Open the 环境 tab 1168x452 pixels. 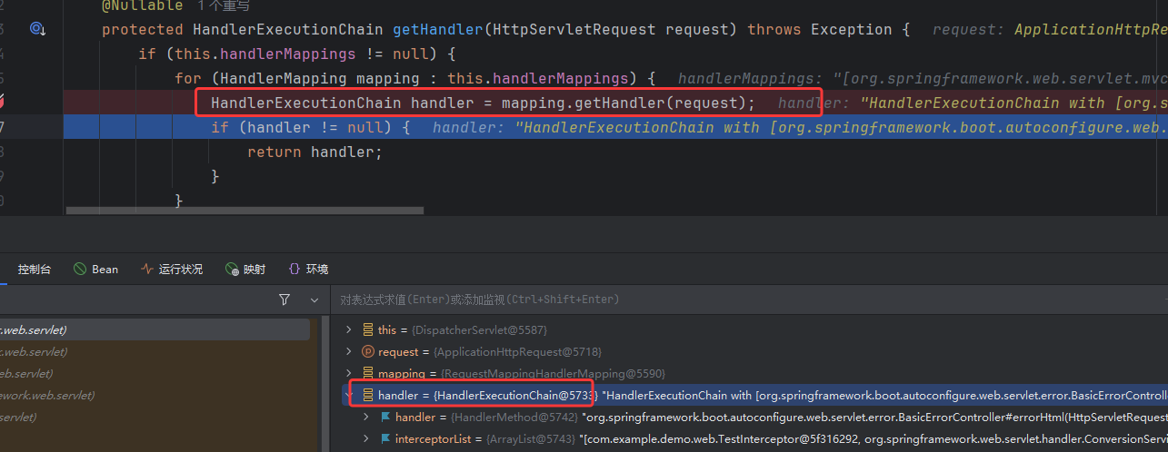(x=308, y=270)
